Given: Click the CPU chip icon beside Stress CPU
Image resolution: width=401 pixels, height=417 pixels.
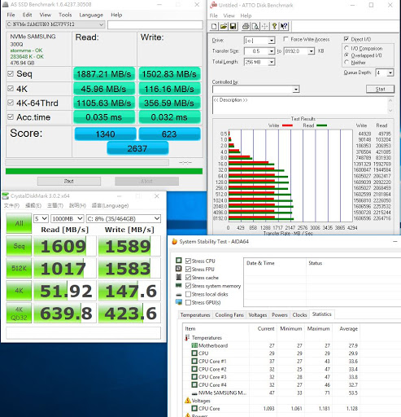Looking at the screenshot, I should coord(179,261).
